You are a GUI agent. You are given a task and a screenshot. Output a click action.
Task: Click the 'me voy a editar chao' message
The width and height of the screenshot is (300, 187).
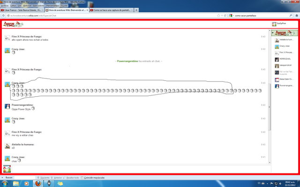coord(22,135)
